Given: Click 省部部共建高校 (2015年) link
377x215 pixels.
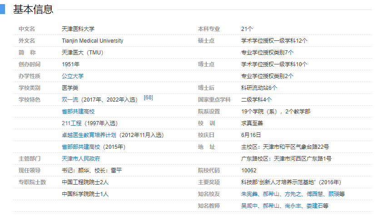Looking at the screenshot, I should click(81, 147).
